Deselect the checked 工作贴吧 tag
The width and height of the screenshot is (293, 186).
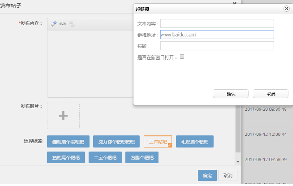point(158,142)
